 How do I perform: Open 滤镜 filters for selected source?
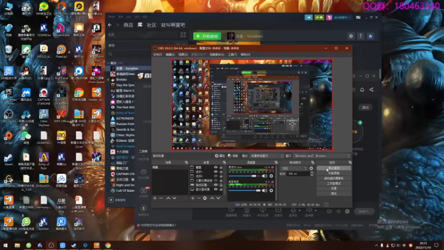(x=233, y=156)
